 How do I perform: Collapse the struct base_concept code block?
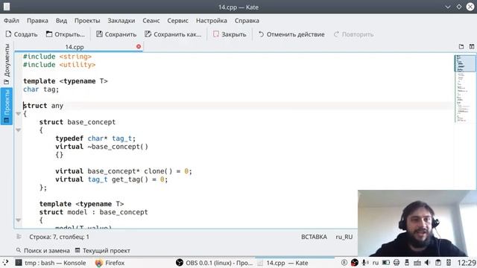pos(18,130)
